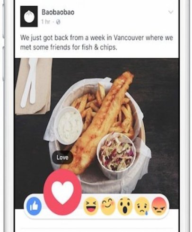Tap the coleslaw cup in the photo
192x232 pixels.
pos(116,153)
